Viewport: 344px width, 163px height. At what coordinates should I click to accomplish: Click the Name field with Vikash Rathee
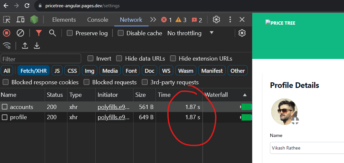pyautogui.click(x=307, y=148)
